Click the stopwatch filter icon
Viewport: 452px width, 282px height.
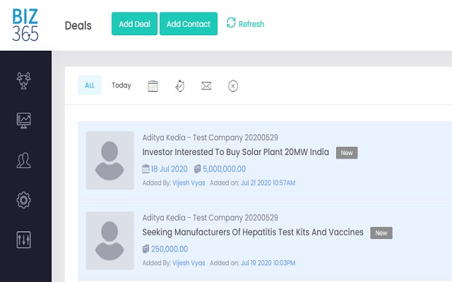[x=180, y=86]
